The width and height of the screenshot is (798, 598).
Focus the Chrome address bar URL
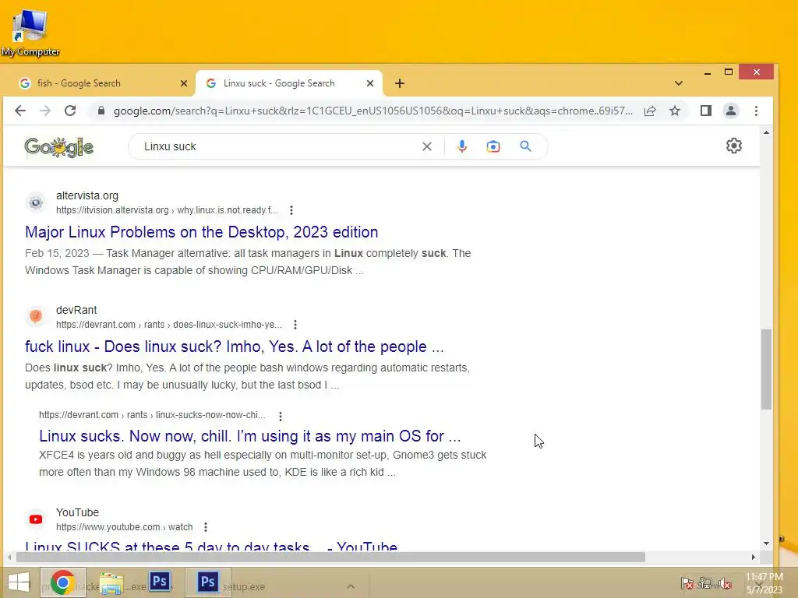point(373,111)
